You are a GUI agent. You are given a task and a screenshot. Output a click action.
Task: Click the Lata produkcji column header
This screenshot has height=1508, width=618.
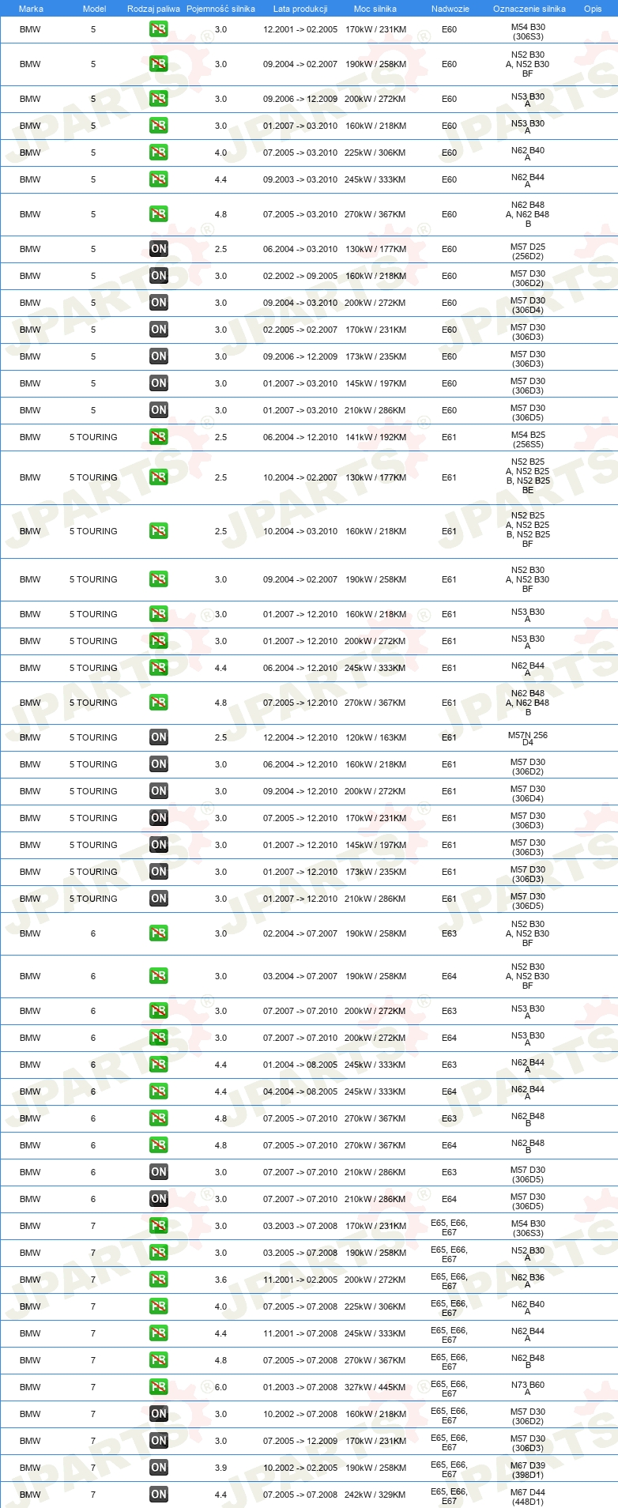pos(300,9)
